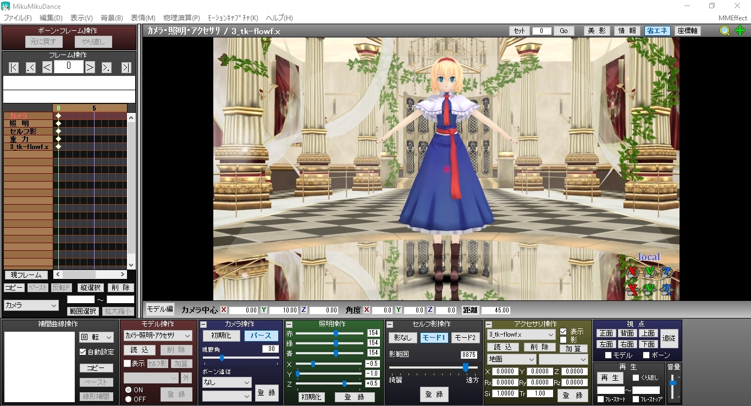Click lower blue Z local axis icon
Image resolution: width=751 pixels, height=406 pixels.
coord(666,289)
